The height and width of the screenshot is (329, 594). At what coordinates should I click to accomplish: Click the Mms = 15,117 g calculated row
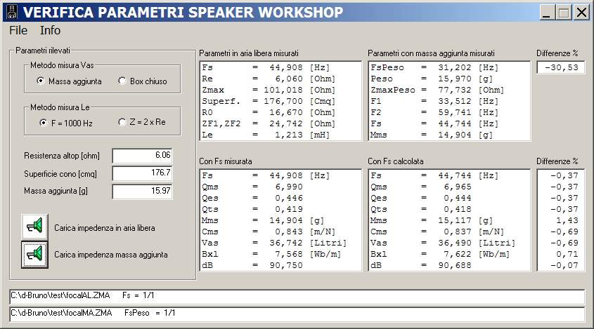click(x=449, y=220)
